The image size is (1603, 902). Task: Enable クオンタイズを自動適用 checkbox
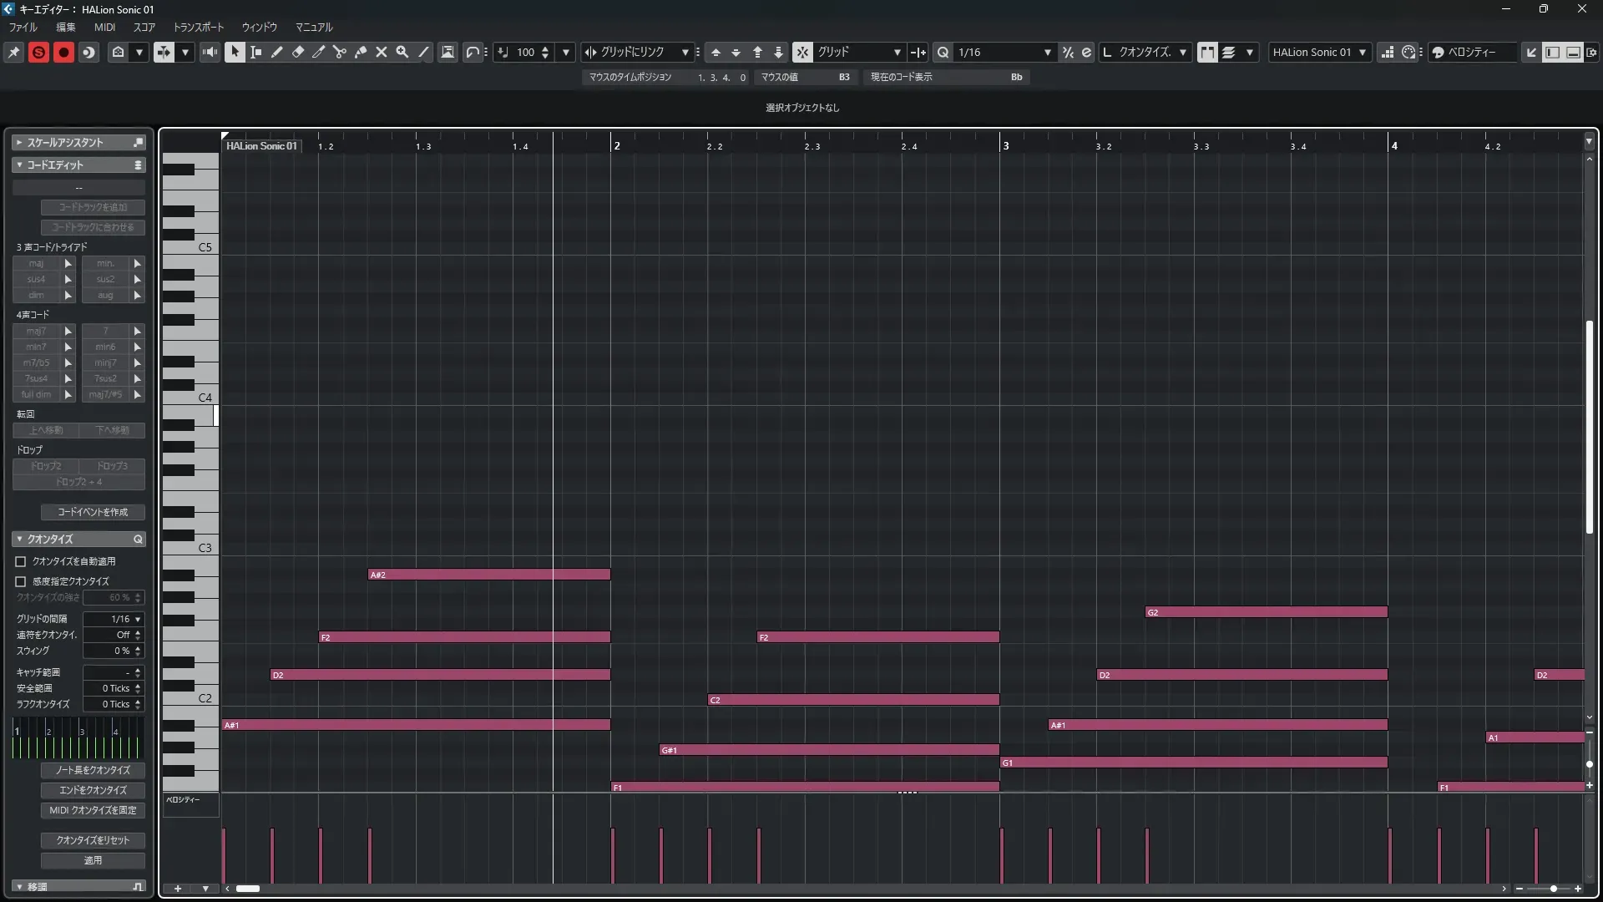pos(21,561)
